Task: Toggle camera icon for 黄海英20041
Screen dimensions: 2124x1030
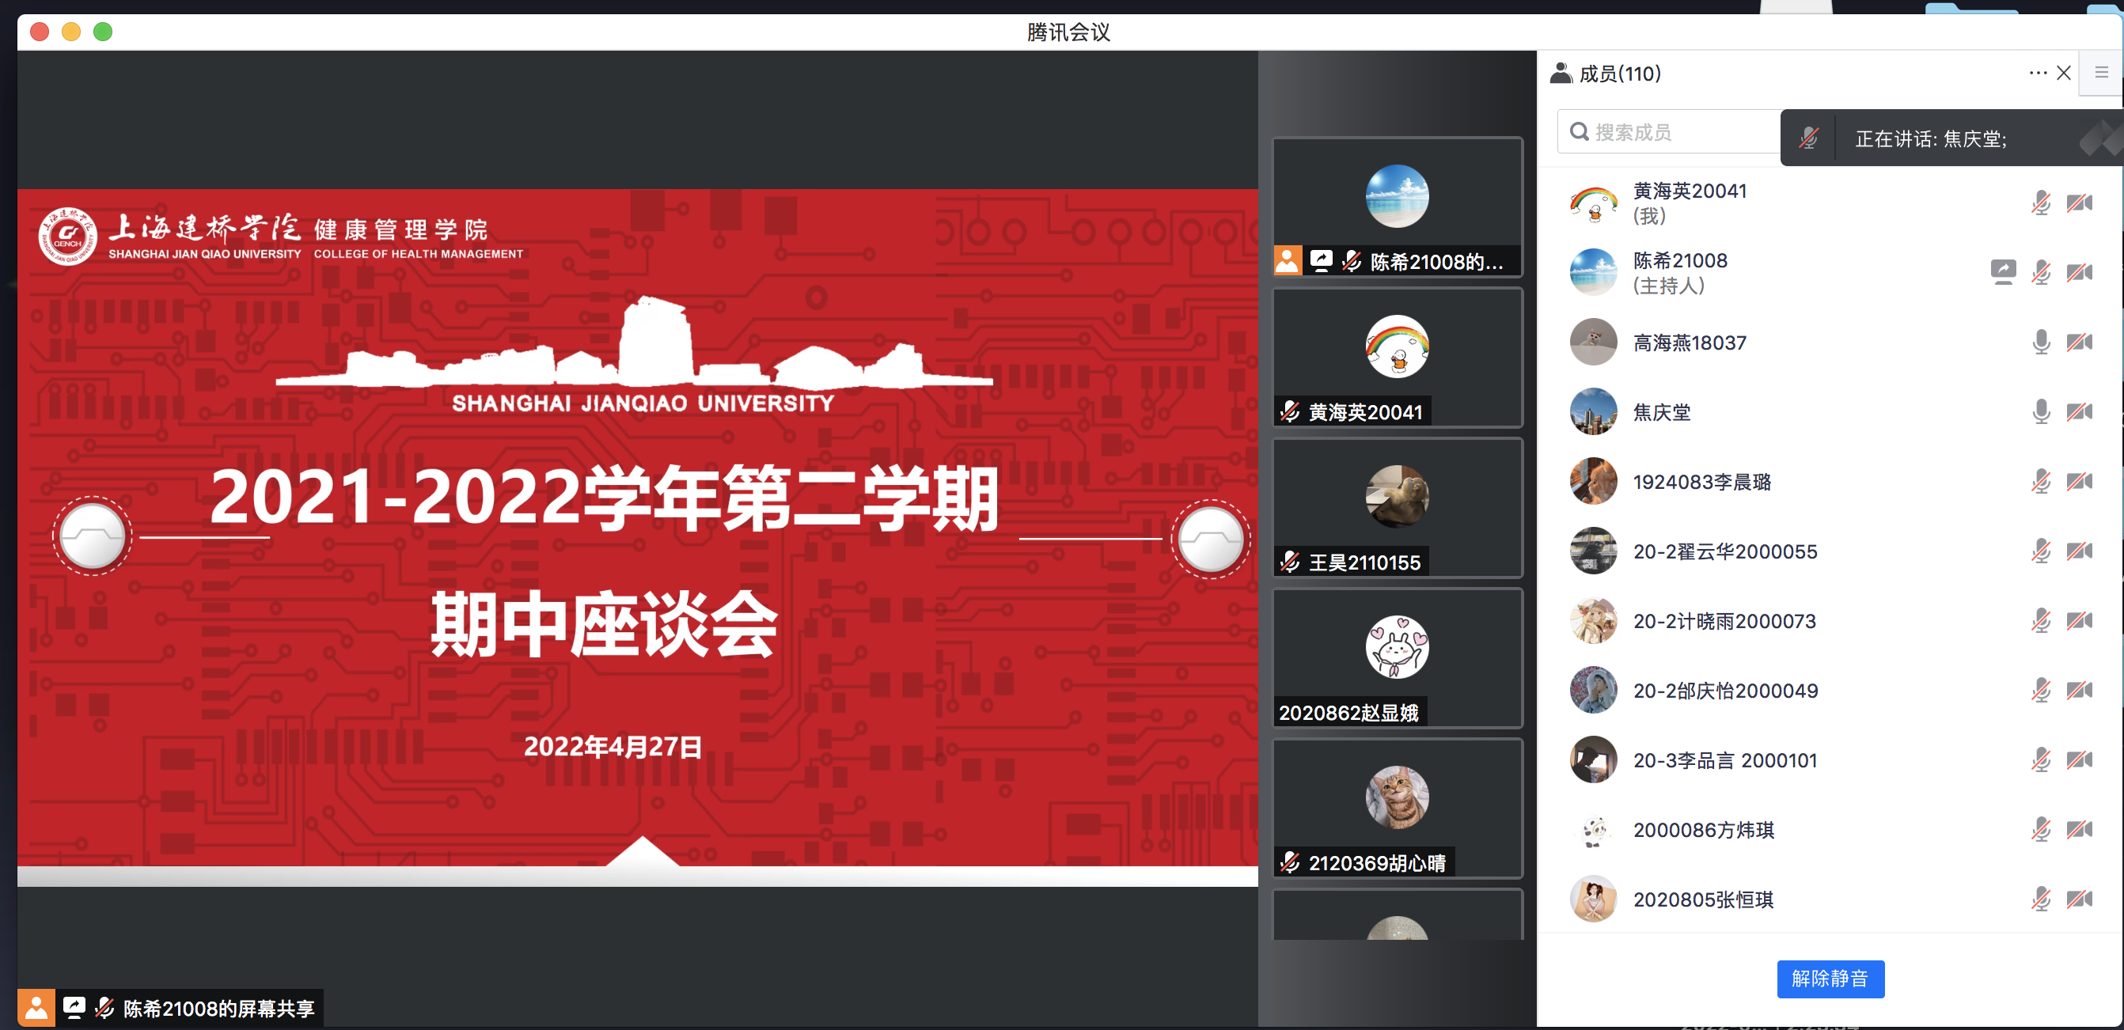Action: pos(2079,203)
